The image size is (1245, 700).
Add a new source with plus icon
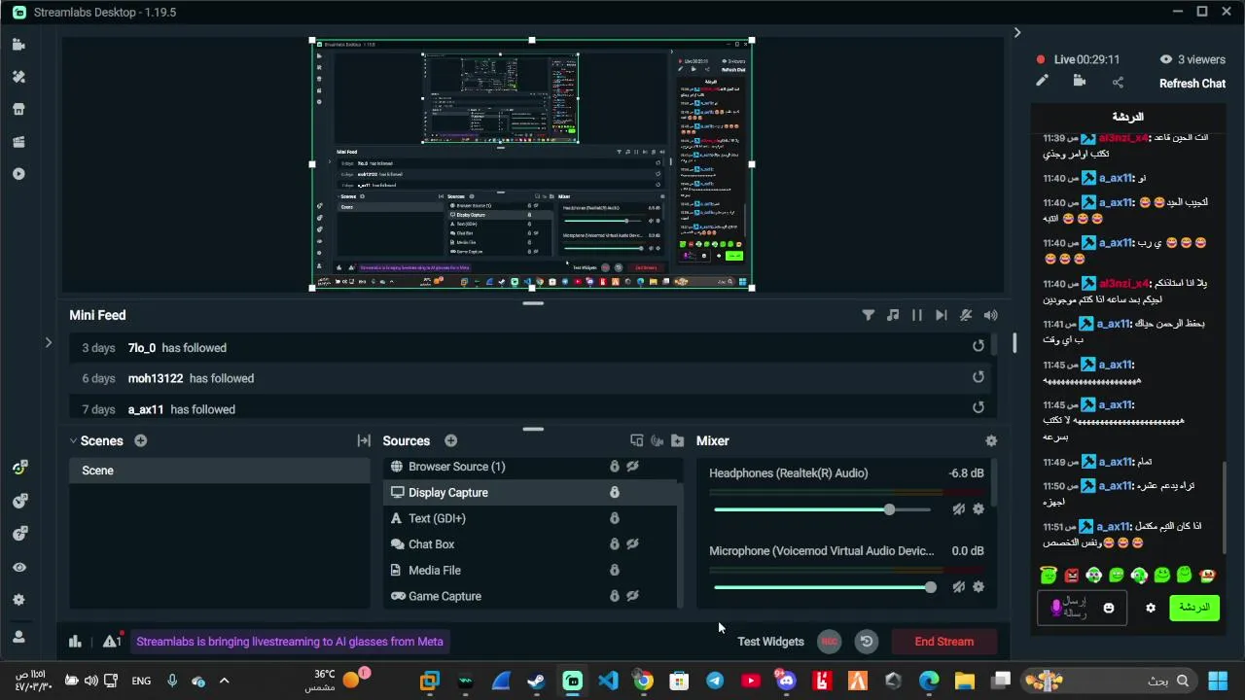[450, 440]
